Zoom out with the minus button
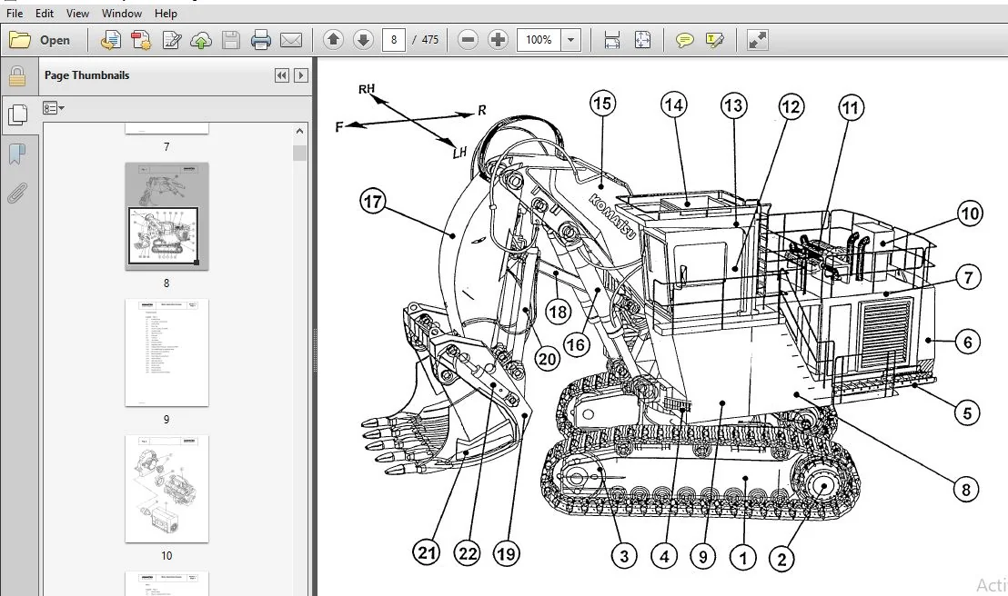The image size is (1008, 596). click(x=468, y=40)
